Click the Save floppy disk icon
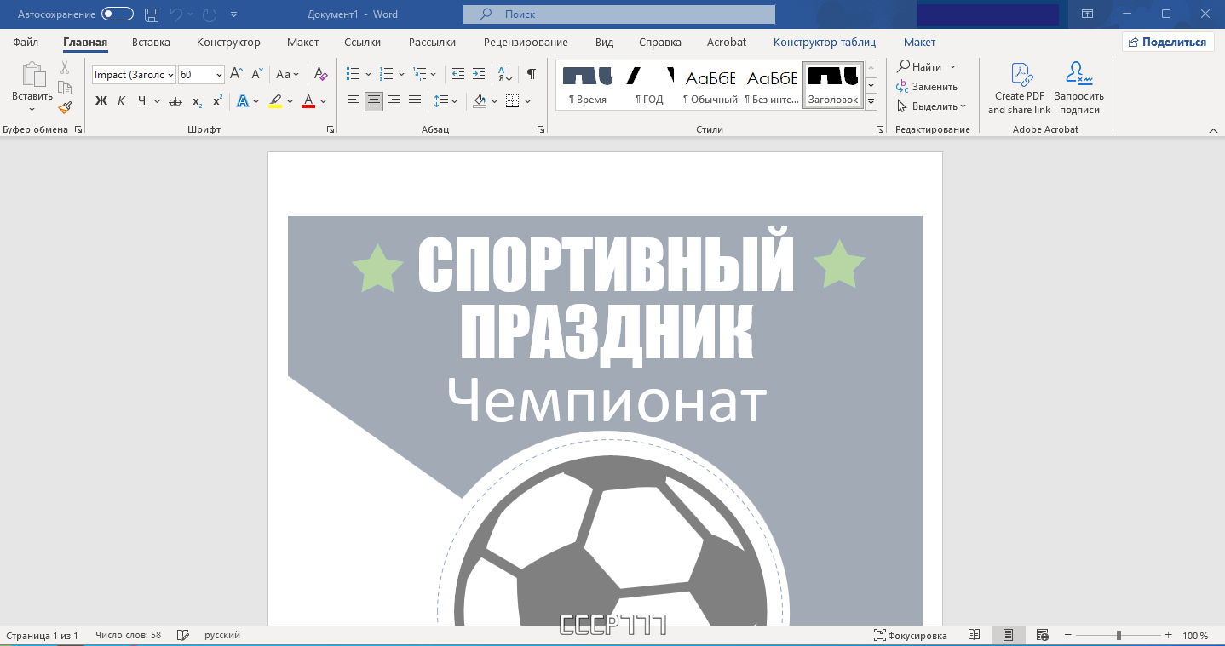The image size is (1225, 646). pyautogui.click(x=152, y=14)
